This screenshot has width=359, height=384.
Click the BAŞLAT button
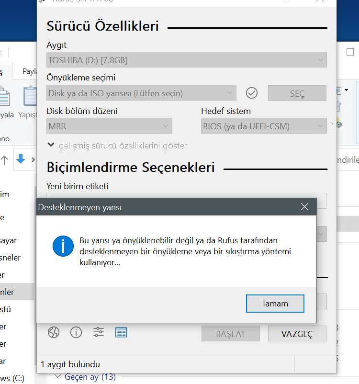(x=230, y=334)
